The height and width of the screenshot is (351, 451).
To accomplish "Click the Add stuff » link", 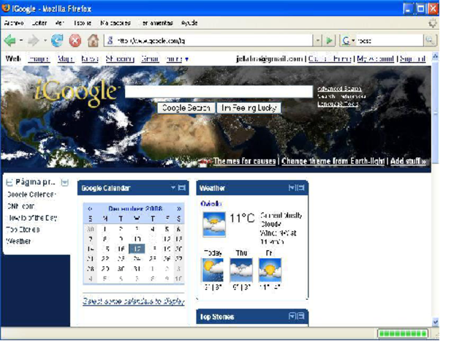I will point(408,161).
